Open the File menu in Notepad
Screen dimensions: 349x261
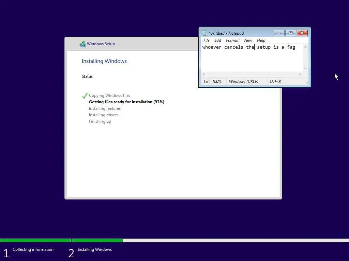tap(206, 40)
